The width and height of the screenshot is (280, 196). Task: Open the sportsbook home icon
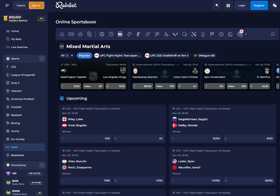[62, 34]
